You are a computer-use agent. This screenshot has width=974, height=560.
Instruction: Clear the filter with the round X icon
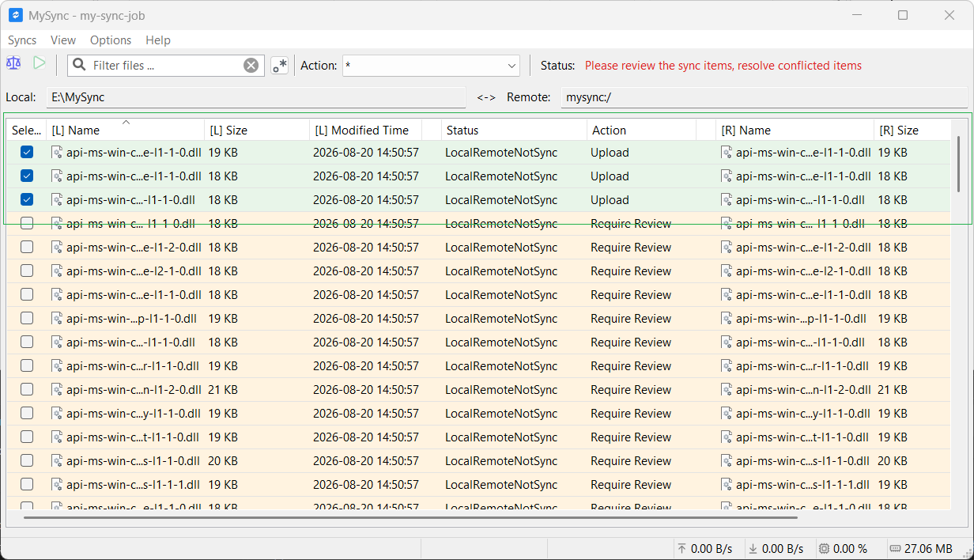point(251,66)
